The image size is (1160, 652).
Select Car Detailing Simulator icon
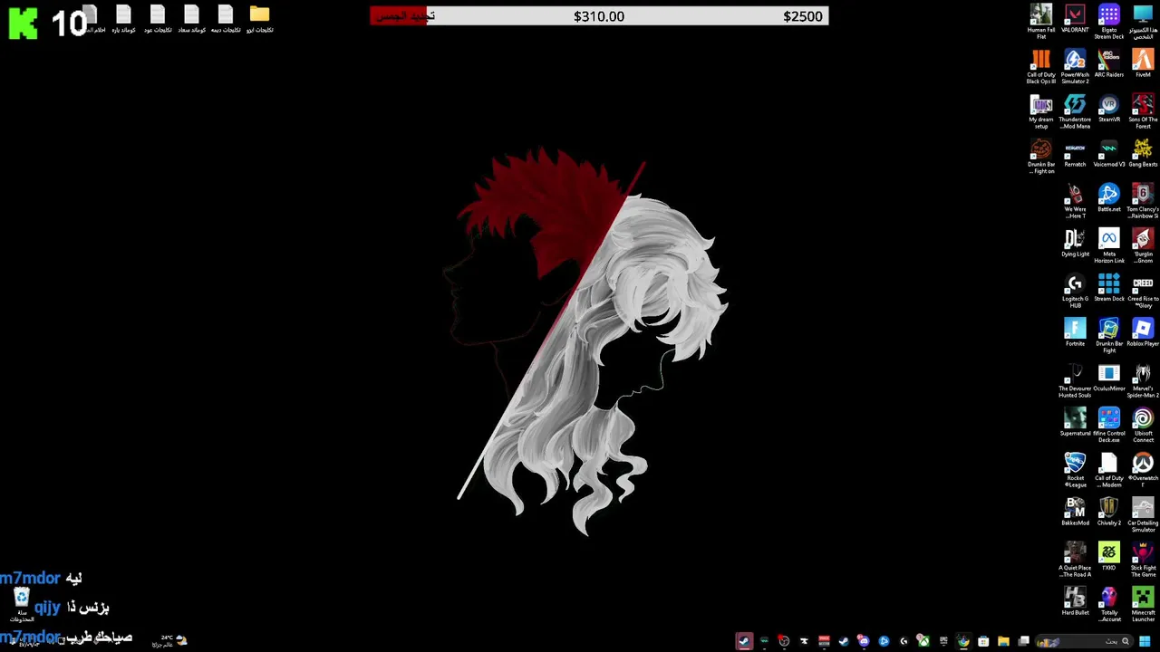(x=1143, y=515)
